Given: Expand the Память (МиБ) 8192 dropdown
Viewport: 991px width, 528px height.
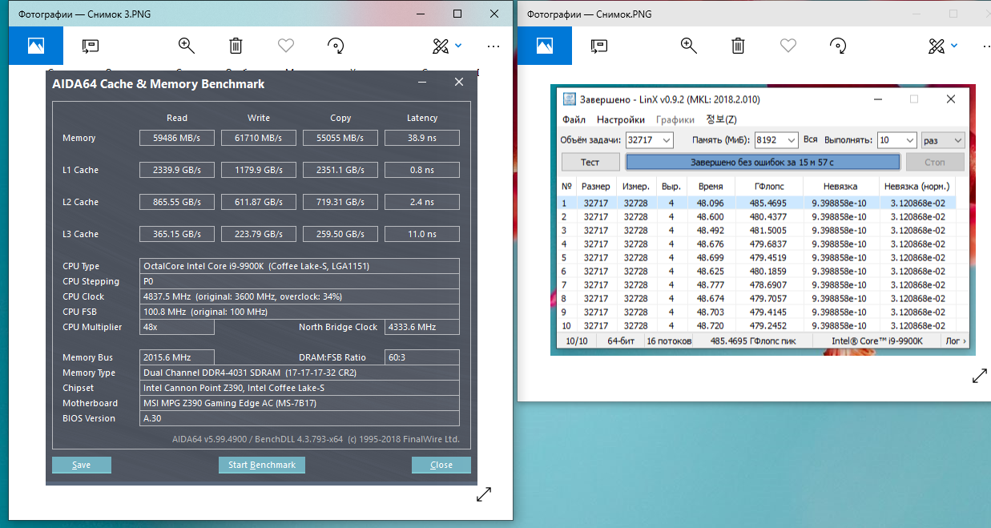Looking at the screenshot, I should 792,140.
